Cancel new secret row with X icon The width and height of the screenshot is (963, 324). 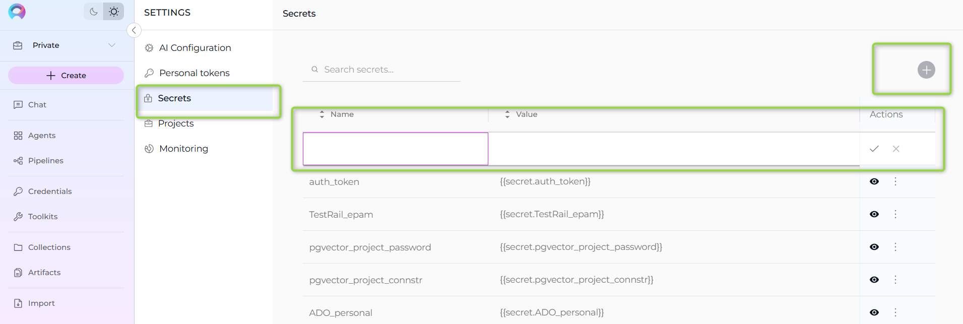[896, 149]
